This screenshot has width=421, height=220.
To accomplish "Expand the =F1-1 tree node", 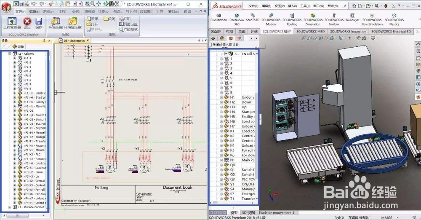I will [x=14, y=58].
